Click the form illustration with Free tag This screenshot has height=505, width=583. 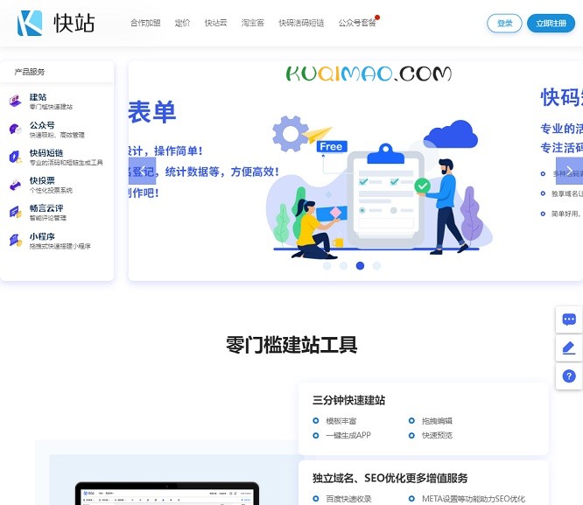379,188
